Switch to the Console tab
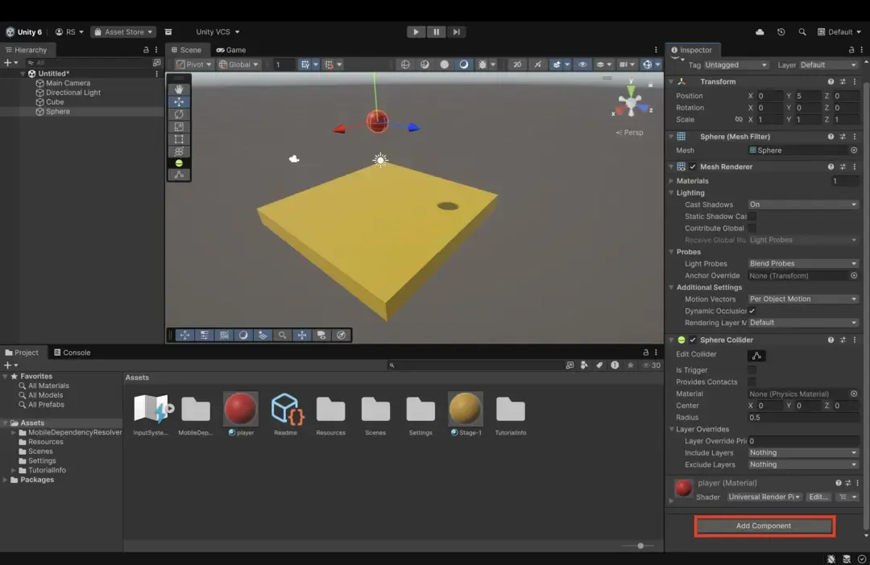The height and width of the screenshot is (565, 870). point(72,353)
